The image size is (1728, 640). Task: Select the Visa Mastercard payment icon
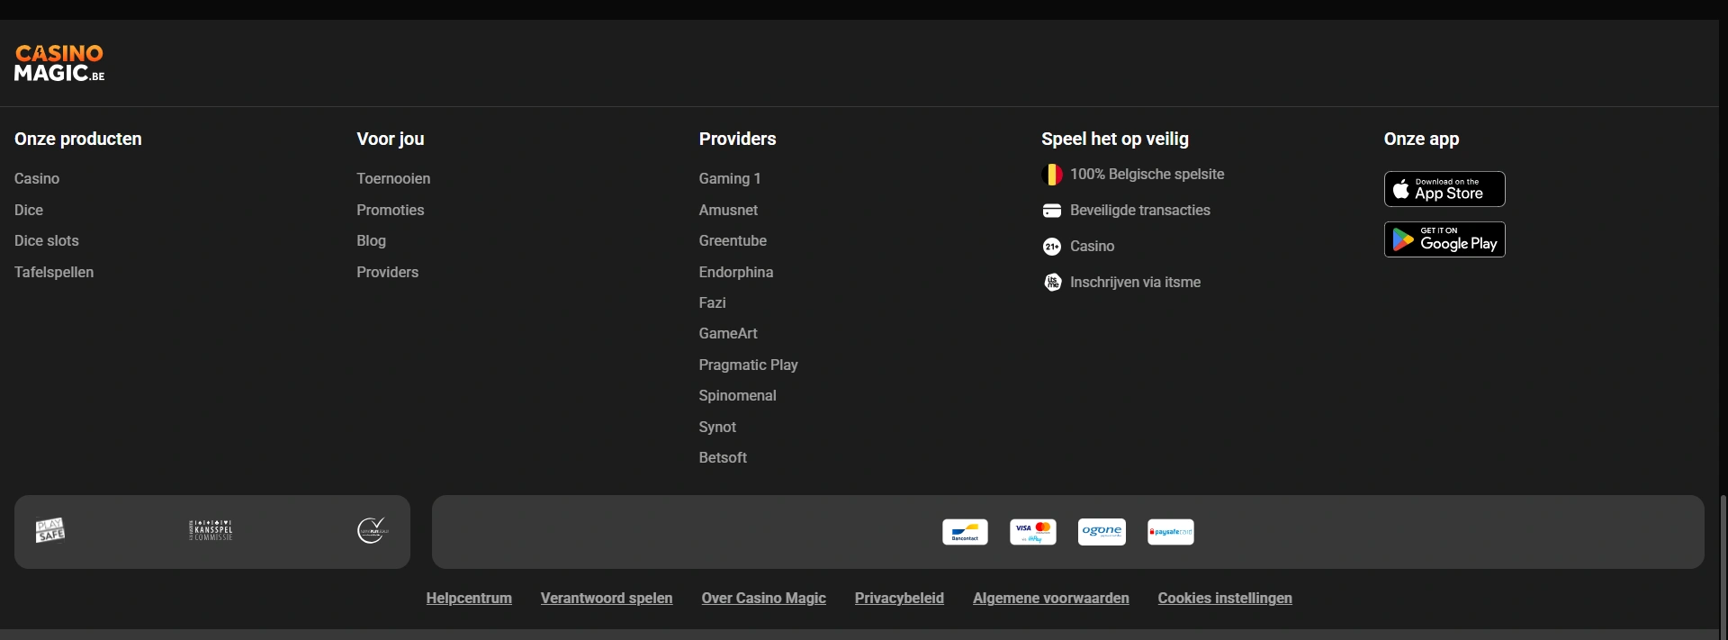1033,532
